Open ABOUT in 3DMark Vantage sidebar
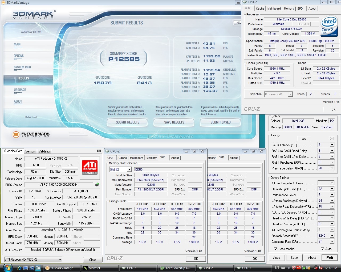 [18, 102]
